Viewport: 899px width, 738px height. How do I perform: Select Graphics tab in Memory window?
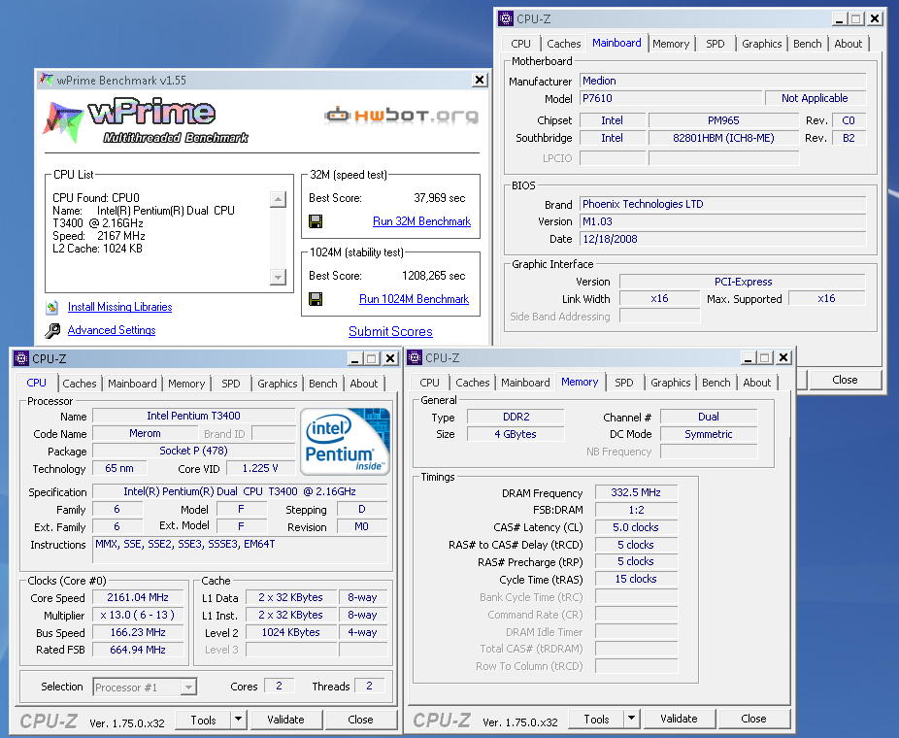670,383
